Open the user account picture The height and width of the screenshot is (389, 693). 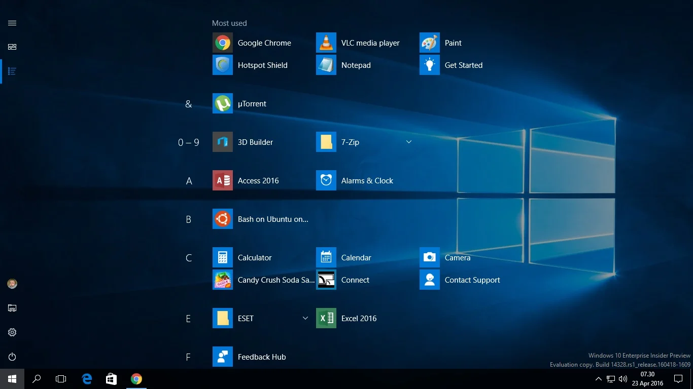tap(12, 284)
